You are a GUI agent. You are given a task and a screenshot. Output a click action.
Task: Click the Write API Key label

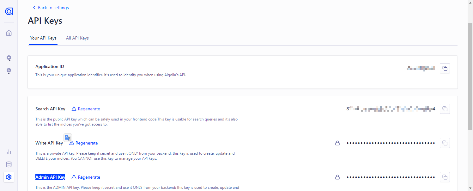point(49,143)
